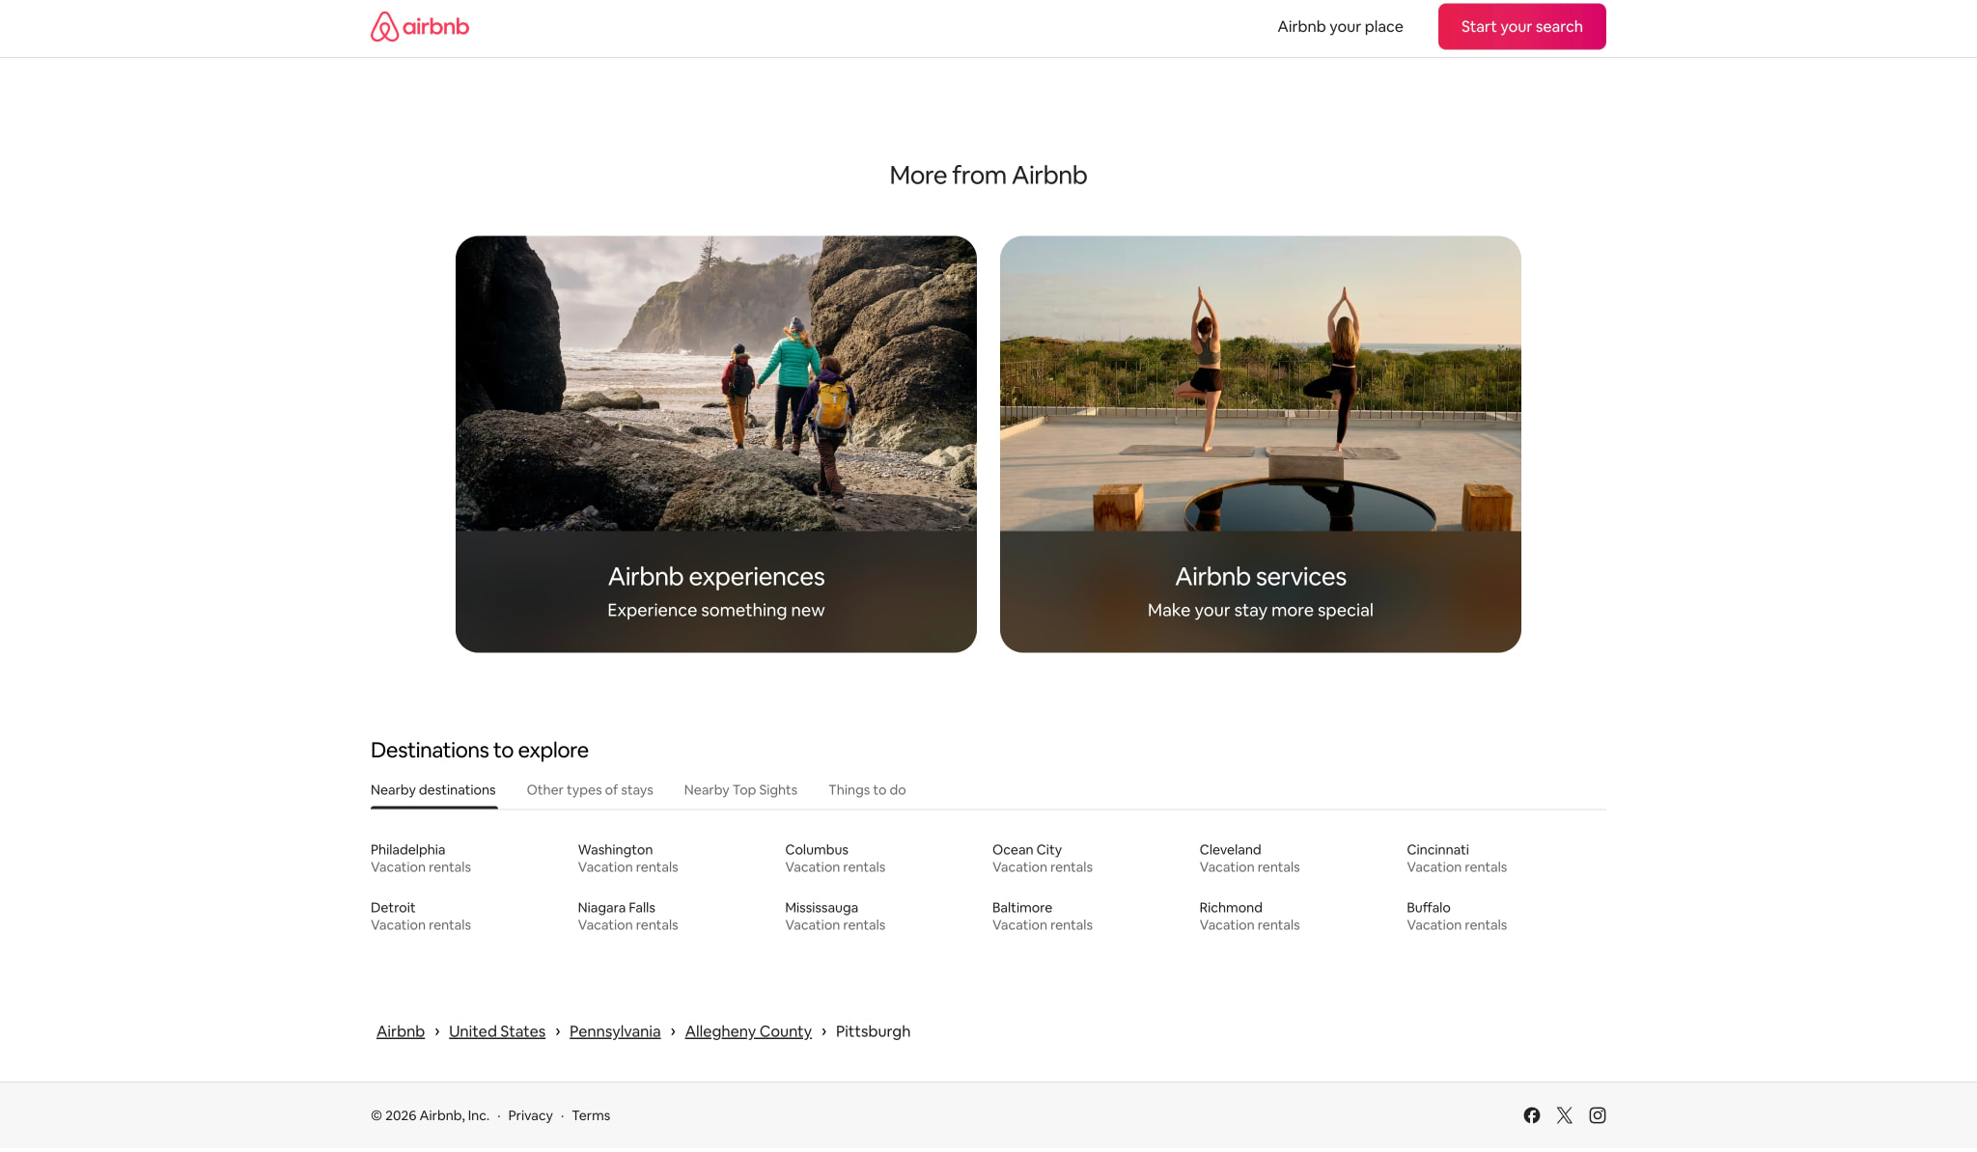Open Airbnb's Facebook page icon

click(1532, 1115)
